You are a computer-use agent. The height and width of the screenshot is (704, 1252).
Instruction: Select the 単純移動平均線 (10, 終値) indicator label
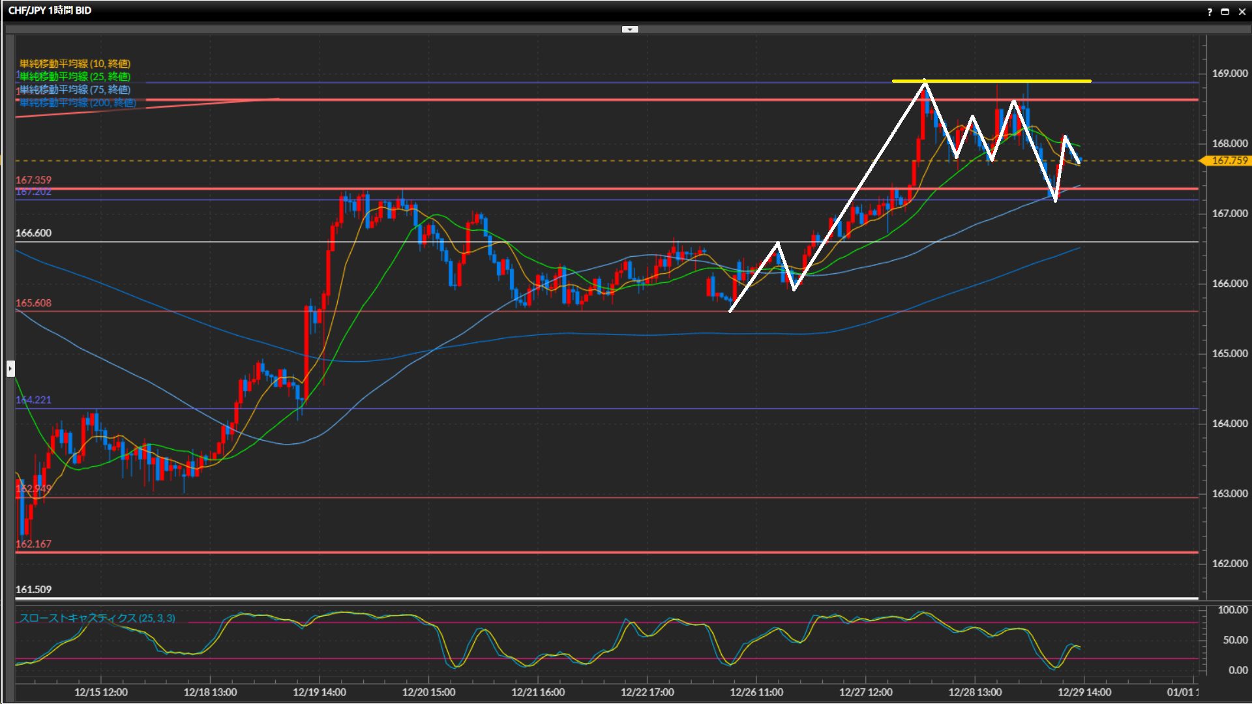(75, 63)
